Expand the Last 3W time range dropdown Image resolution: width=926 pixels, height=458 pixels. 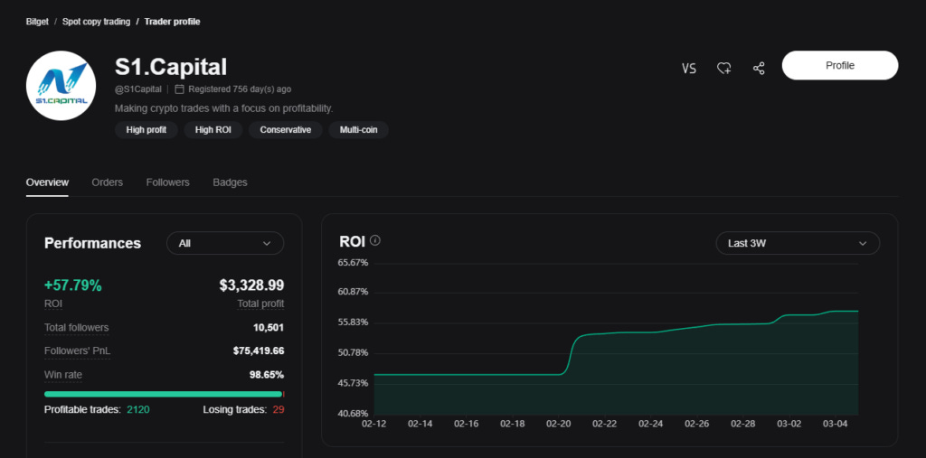tap(798, 243)
